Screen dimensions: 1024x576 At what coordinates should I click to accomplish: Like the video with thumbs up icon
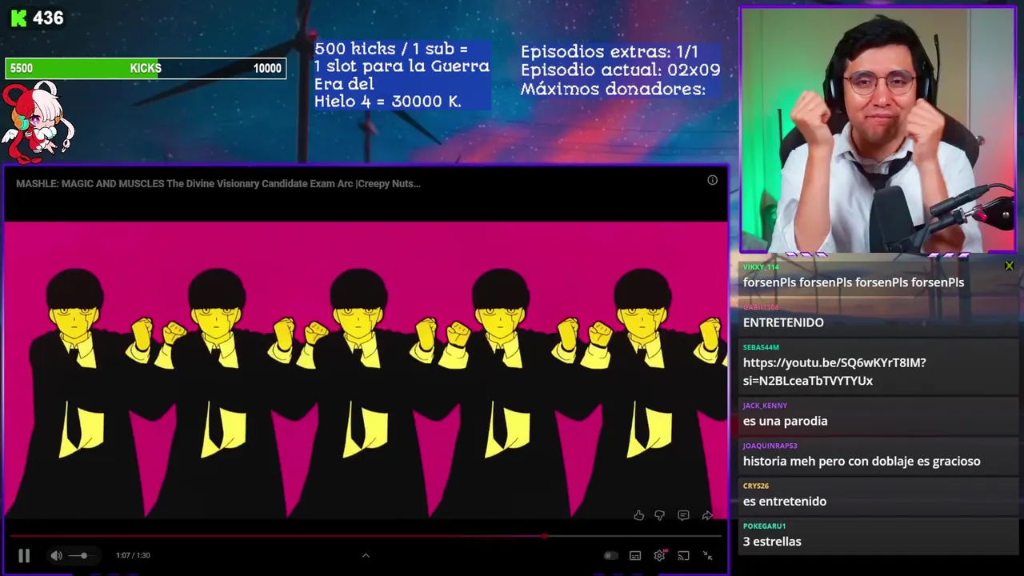pyautogui.click(x=638, y=515)
